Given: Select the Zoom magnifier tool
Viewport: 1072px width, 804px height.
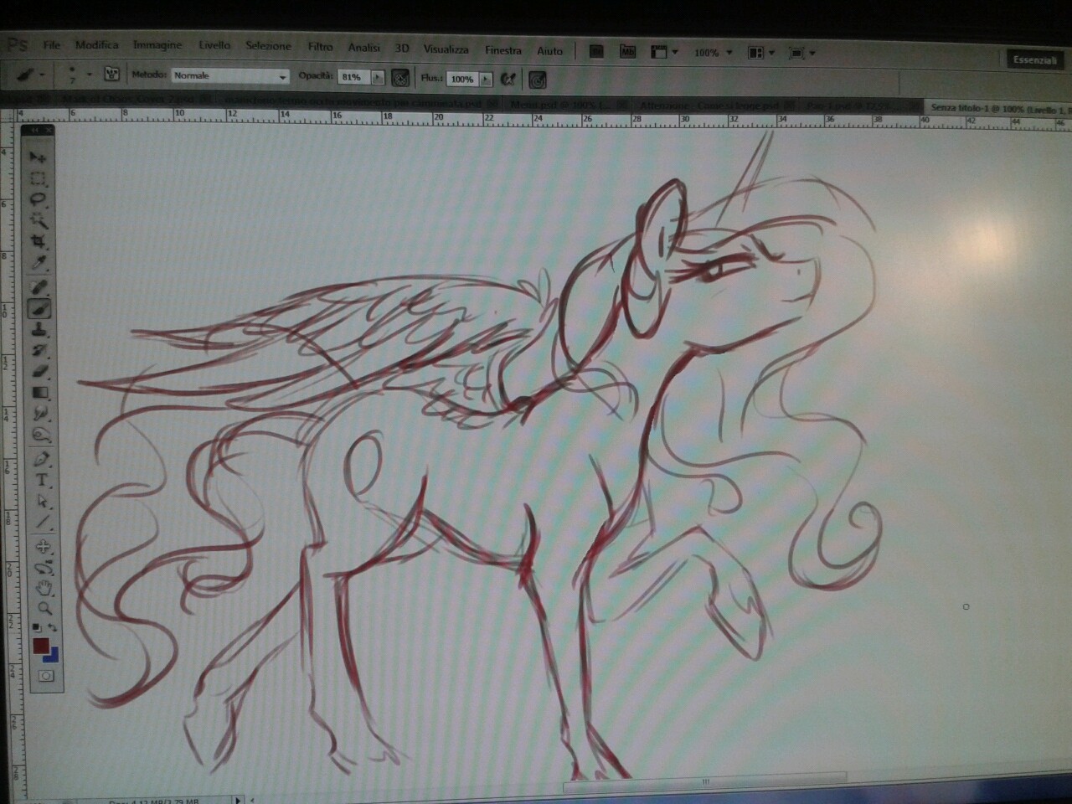Looking at the screenshot, I should pyautogui.click(x=44, y=609).
